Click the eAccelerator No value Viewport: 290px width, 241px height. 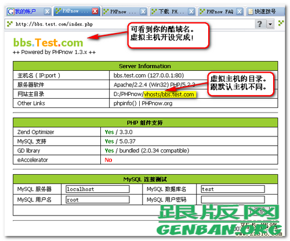coord(108,160)
